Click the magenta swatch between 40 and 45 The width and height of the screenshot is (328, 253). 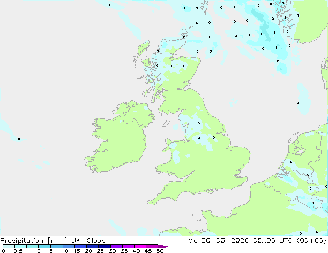[140, 246]
